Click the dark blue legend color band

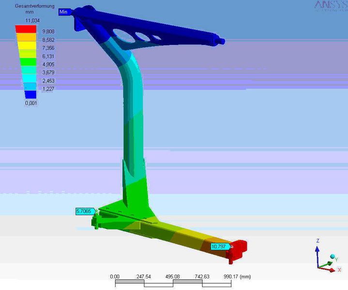(x=30, y=94)
